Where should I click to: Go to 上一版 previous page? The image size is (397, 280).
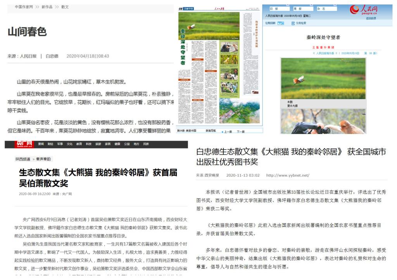point(227,132)
